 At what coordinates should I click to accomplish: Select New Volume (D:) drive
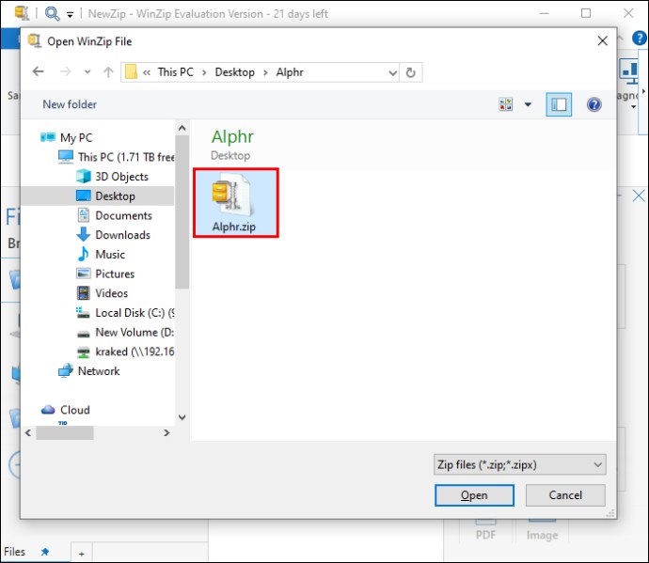pyautogui.click(x=135, y=332)
